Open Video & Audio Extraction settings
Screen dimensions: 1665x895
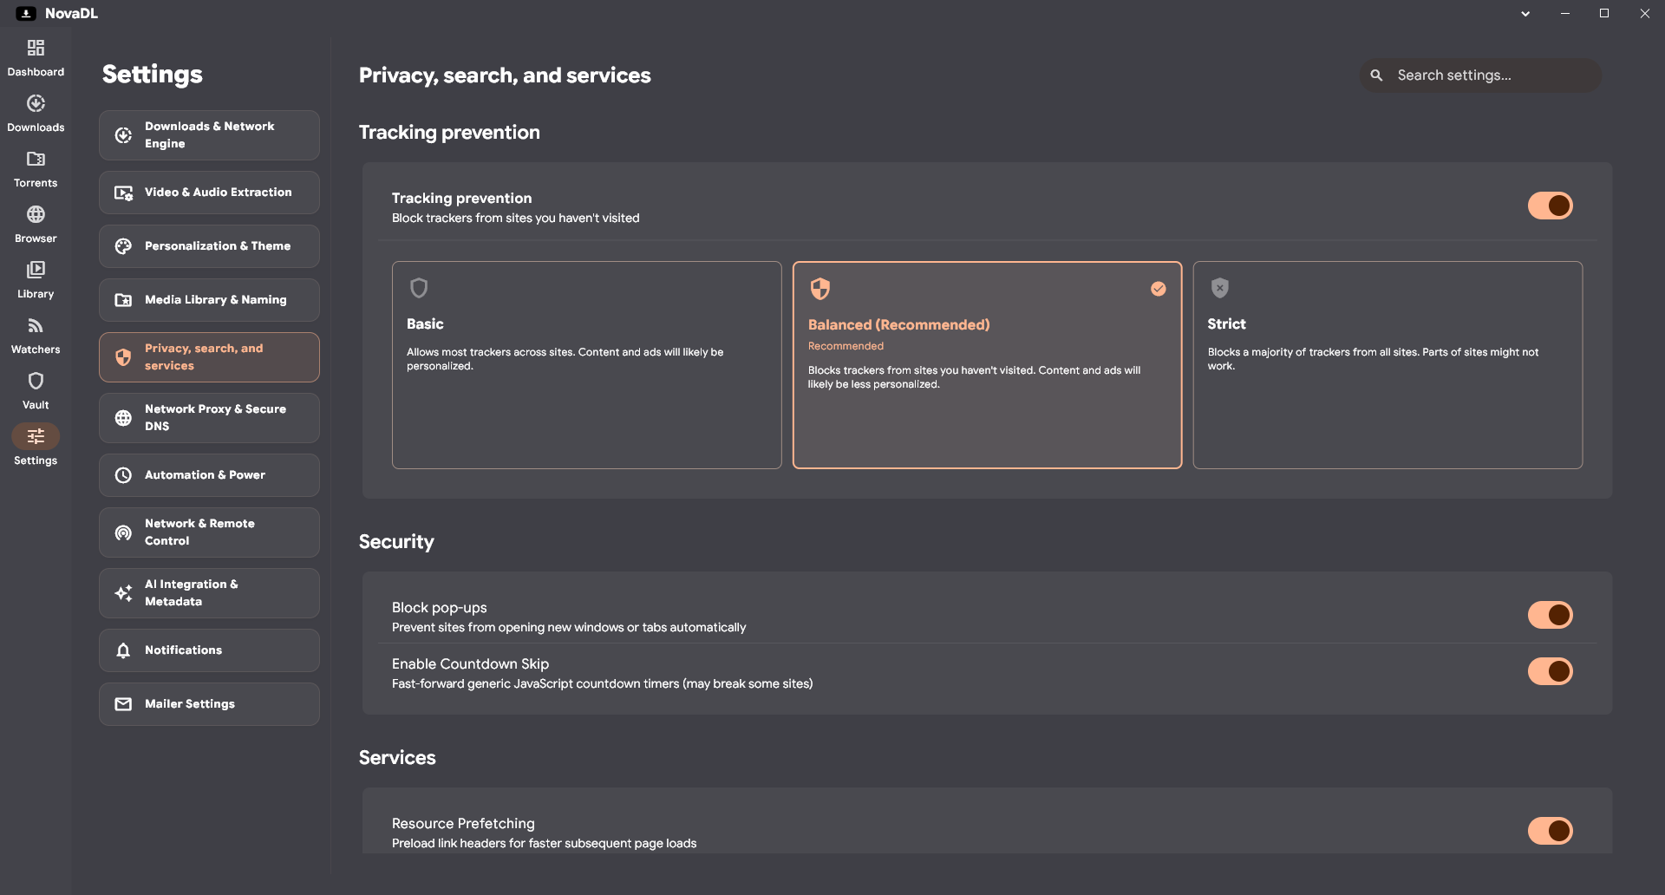pos(209,193)
